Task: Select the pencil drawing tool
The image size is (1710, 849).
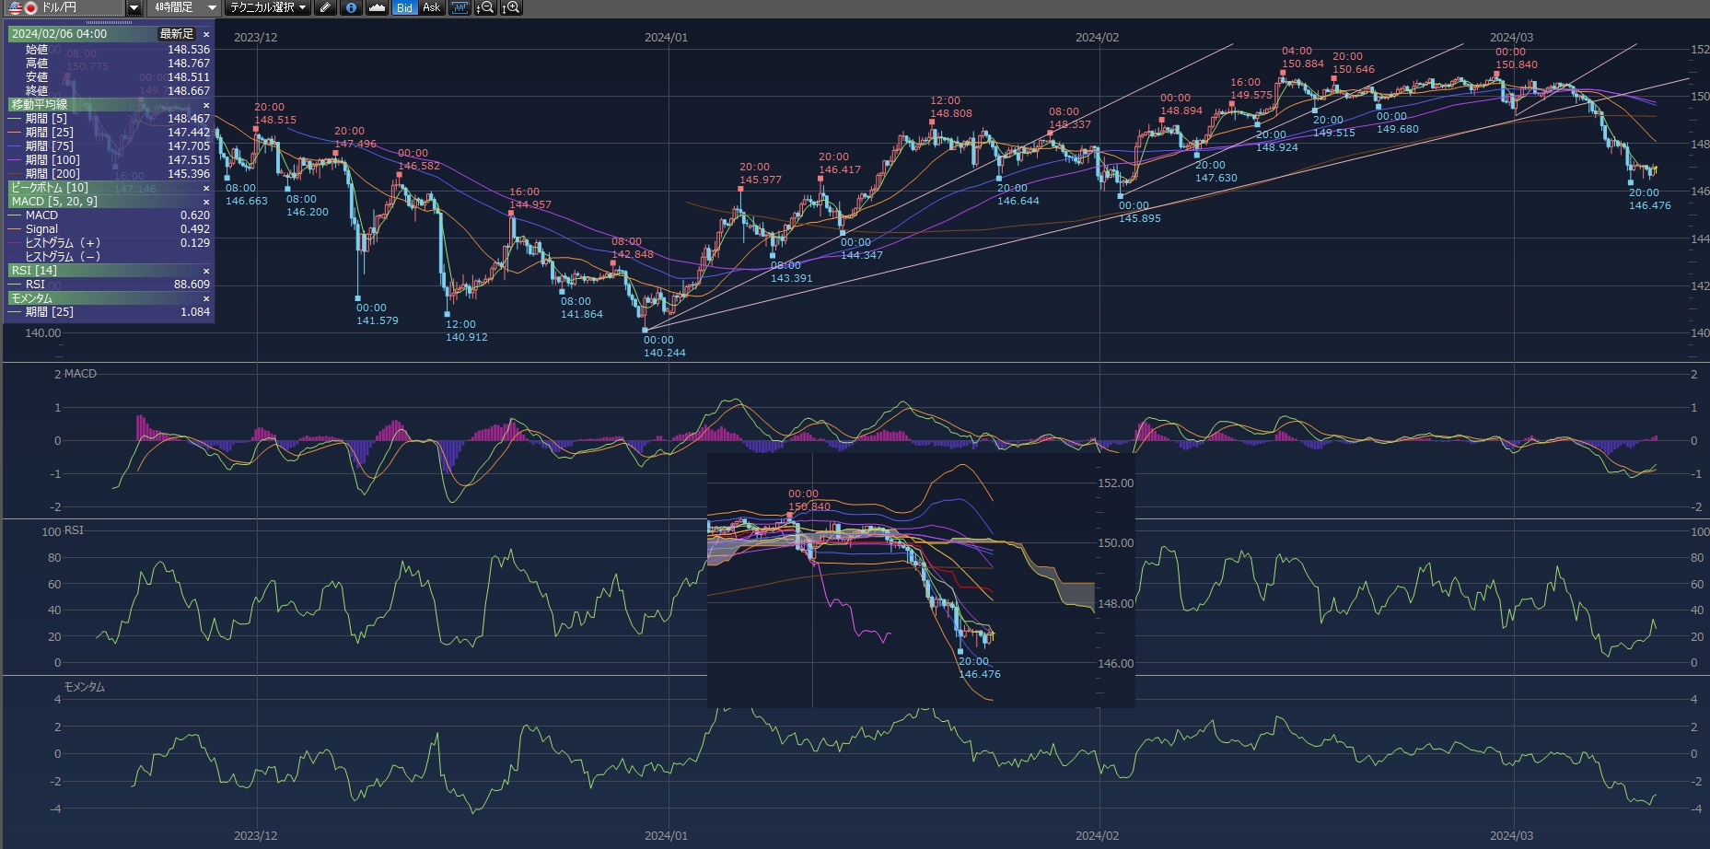Action: coord(325,7)
